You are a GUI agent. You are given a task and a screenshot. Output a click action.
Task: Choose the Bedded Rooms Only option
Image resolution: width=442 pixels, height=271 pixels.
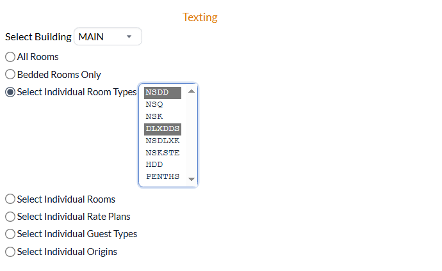(10, 75)
